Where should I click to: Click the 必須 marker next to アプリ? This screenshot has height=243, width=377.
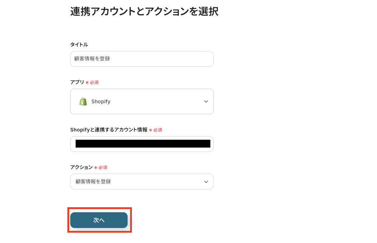tap(94, 83)
